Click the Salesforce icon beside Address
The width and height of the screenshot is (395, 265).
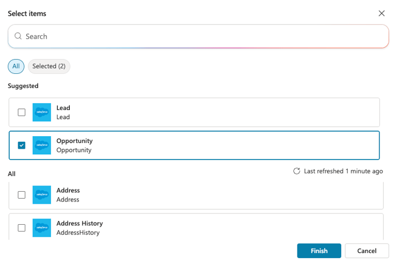pyautogui.click(x=42, y=195)
